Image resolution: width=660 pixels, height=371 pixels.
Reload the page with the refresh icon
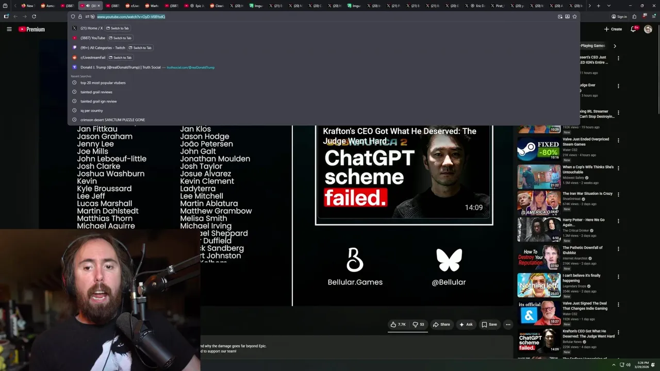pos(34,16)
